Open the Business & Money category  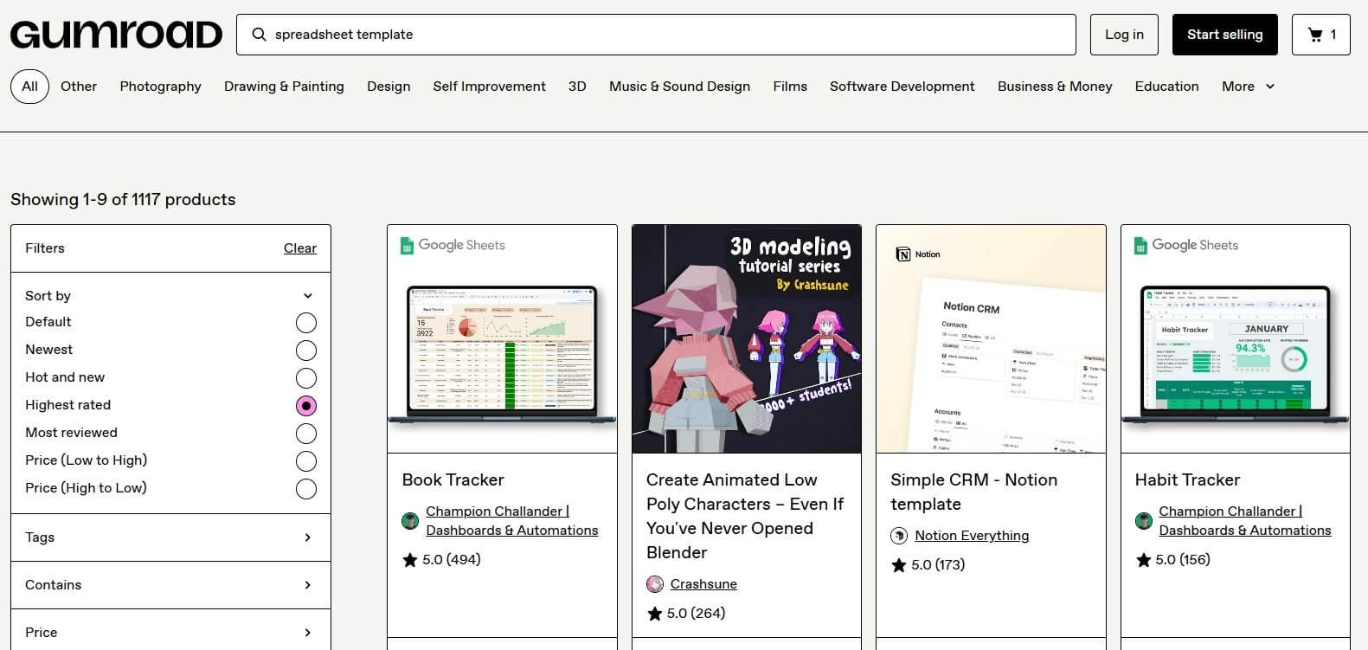(1055, 87)
